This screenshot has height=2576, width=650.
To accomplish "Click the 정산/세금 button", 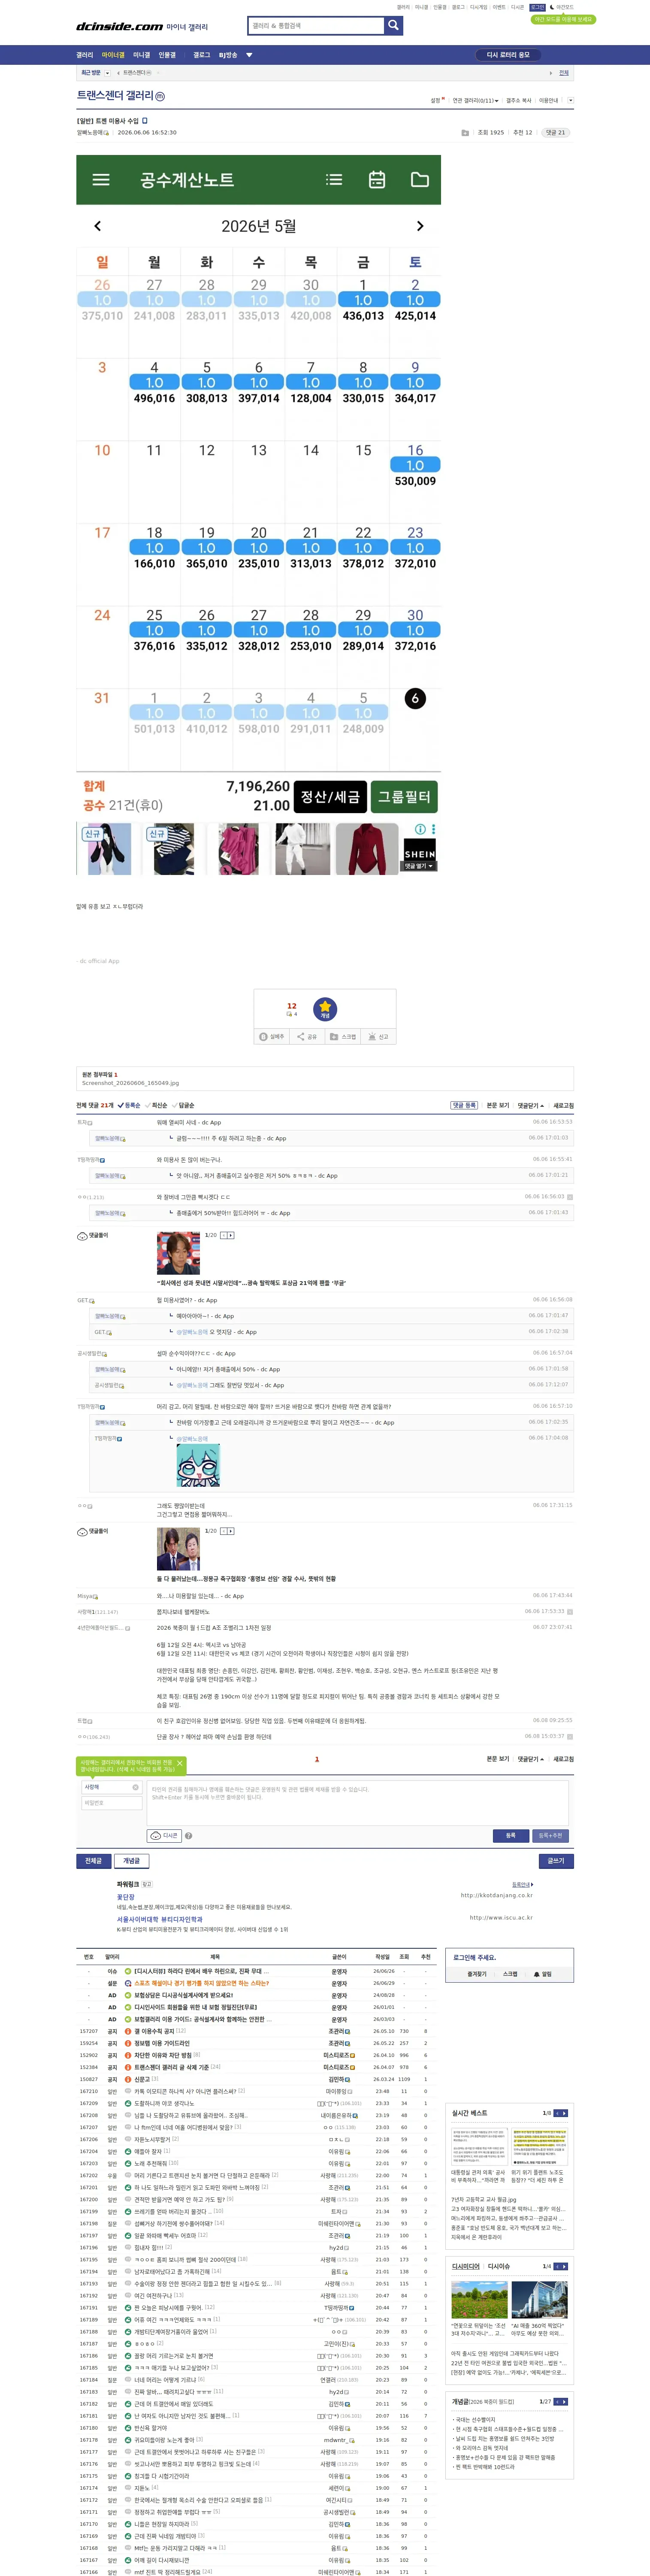I will click(x=331, y=797).
